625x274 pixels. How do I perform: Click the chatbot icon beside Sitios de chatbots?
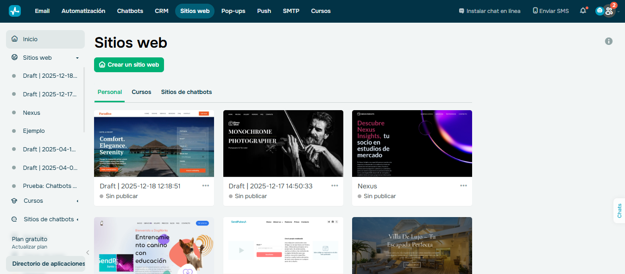[x=14, y=219]
